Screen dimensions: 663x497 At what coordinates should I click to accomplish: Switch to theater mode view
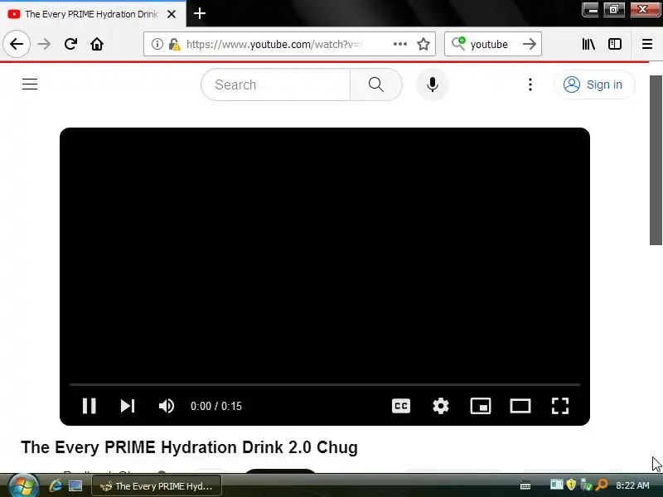coord(520,406)
